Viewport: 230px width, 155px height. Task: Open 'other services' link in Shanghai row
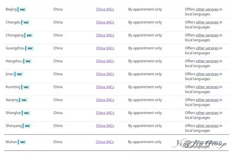(x=207, y=113)
